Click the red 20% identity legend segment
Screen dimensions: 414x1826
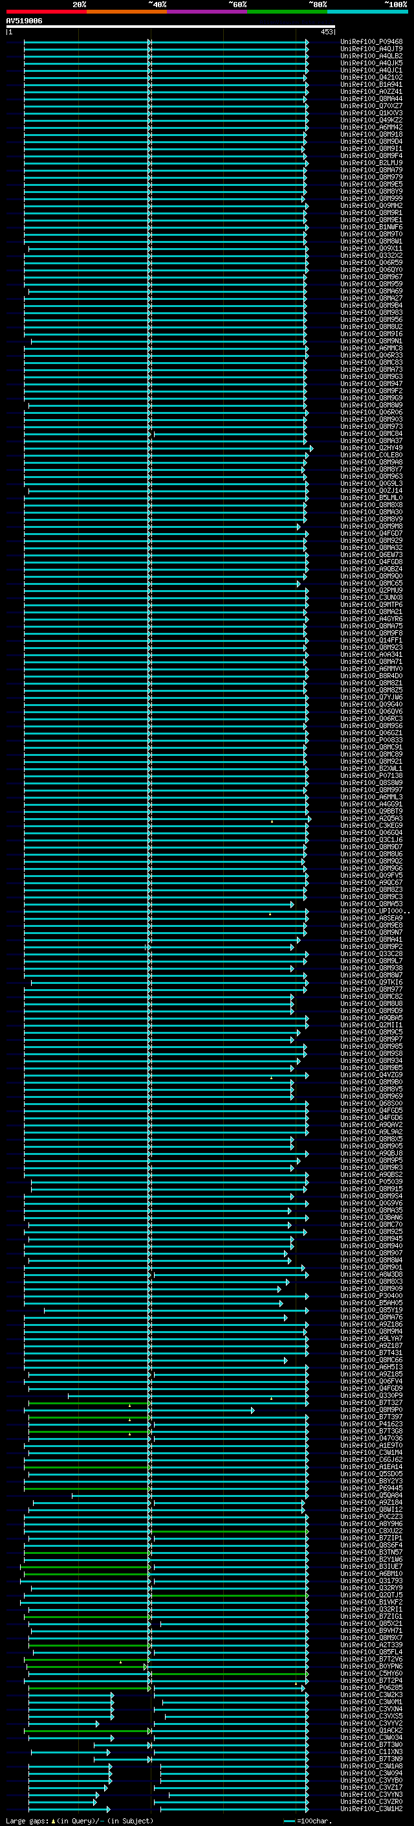pos(46,12)
